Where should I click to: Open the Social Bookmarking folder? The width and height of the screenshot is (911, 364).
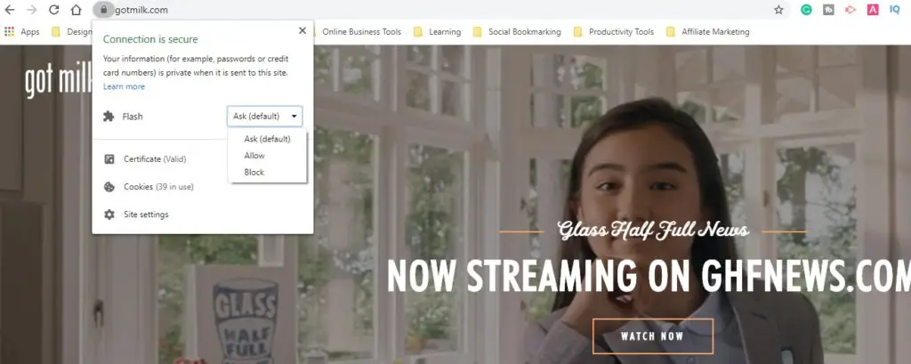pos(517,32)
